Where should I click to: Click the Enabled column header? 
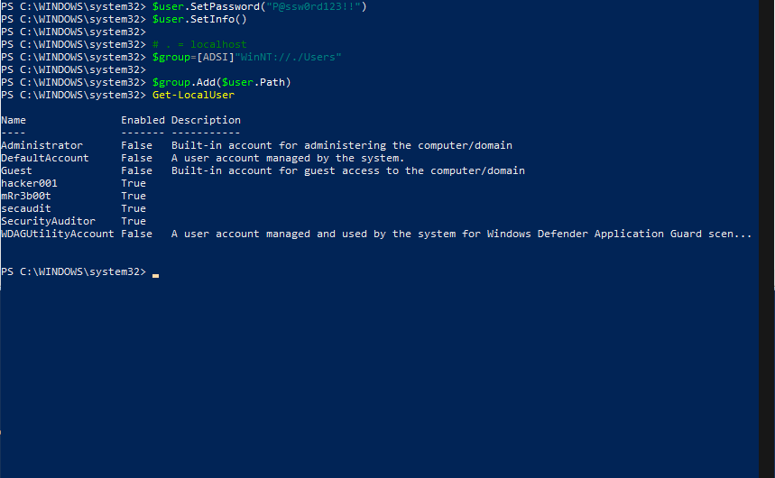pyautogui.click(x=143, y=120)
